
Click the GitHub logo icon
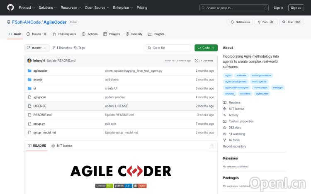[10, 7]
